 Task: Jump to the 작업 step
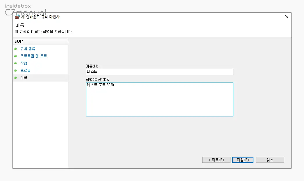pos(24,63)
